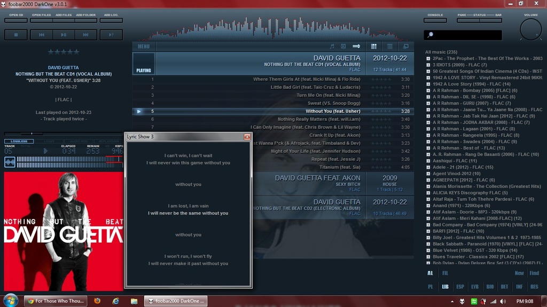547x307 pixels.
Task: Switch to the plain list view icon
Action: pyautogui.click(x=389, y=46)
